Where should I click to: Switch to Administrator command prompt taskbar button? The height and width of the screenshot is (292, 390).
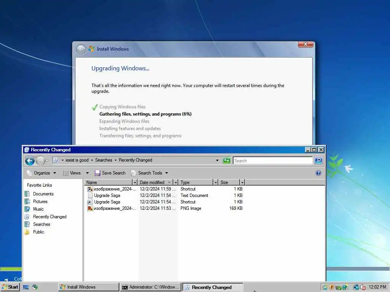[x=150, y=287]
